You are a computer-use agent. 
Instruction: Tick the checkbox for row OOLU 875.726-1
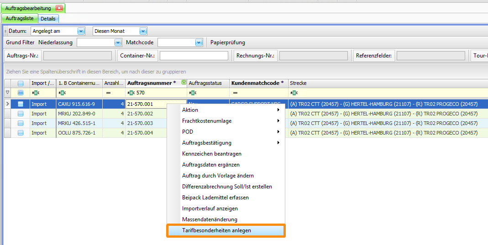(x=21, y=133)
